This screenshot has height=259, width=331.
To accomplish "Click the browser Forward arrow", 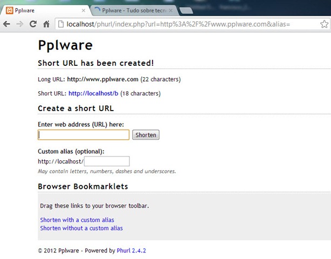I will [x=20, y=24].
